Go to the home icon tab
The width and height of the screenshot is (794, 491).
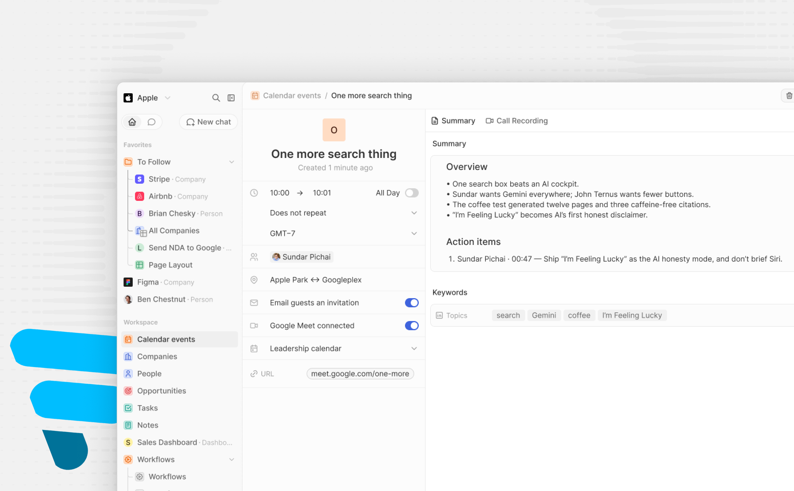tap(132, 122)
